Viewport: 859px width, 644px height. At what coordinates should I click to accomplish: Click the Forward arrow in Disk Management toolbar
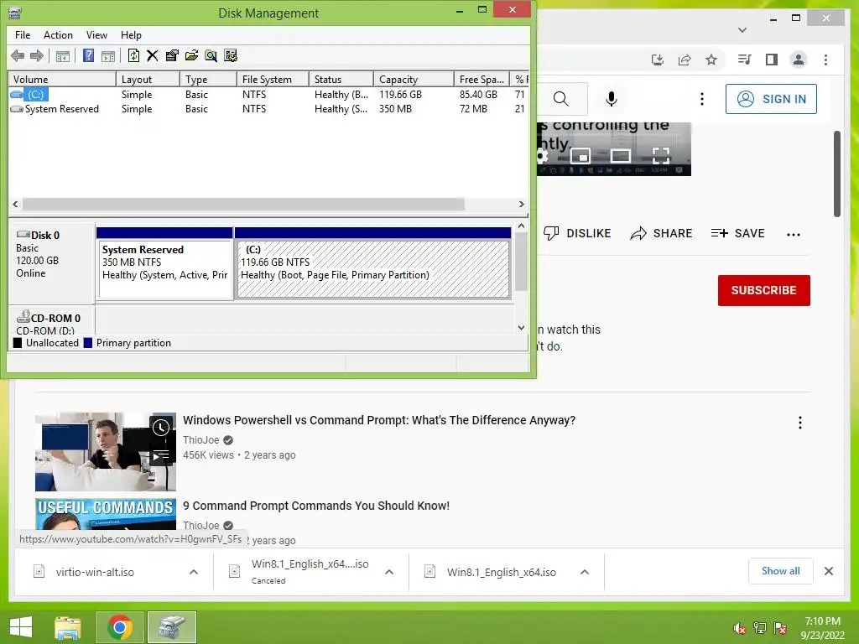pos(37,55)
